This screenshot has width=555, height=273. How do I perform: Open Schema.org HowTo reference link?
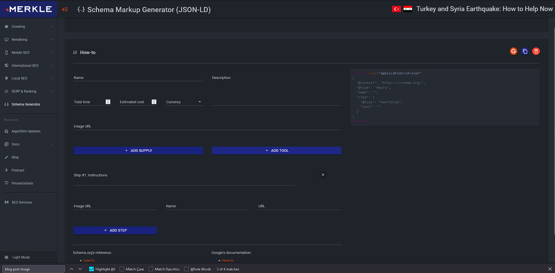(89, 260)
